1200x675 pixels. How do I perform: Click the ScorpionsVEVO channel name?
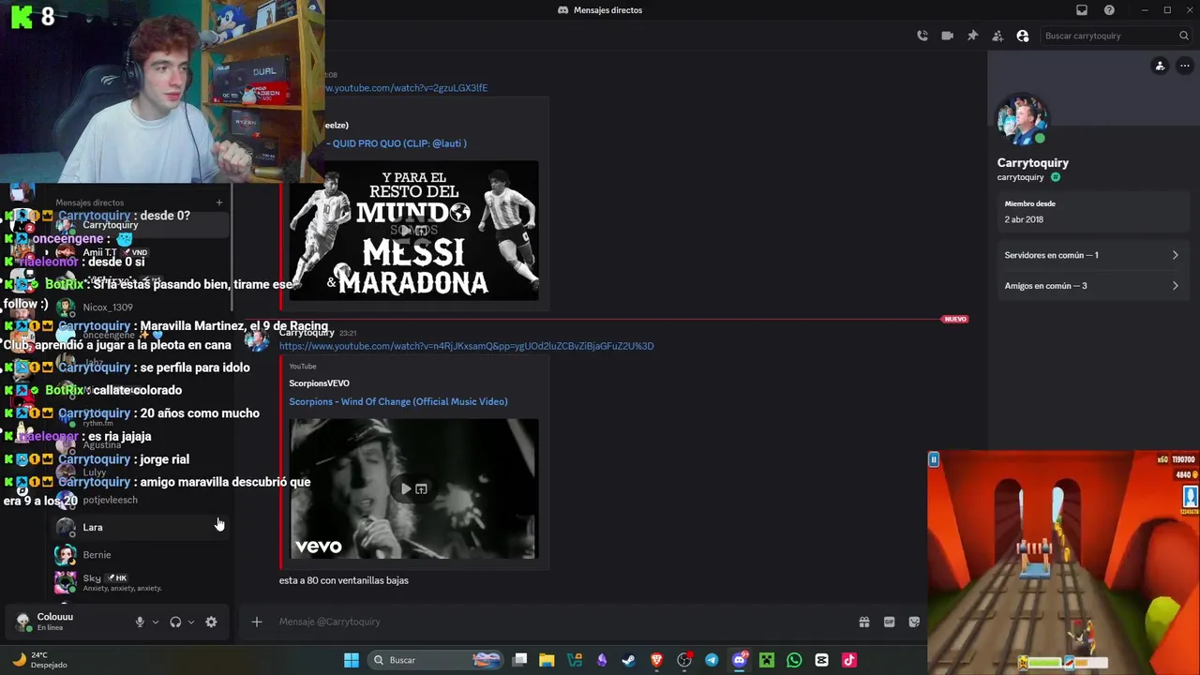[x=319, y=383]
